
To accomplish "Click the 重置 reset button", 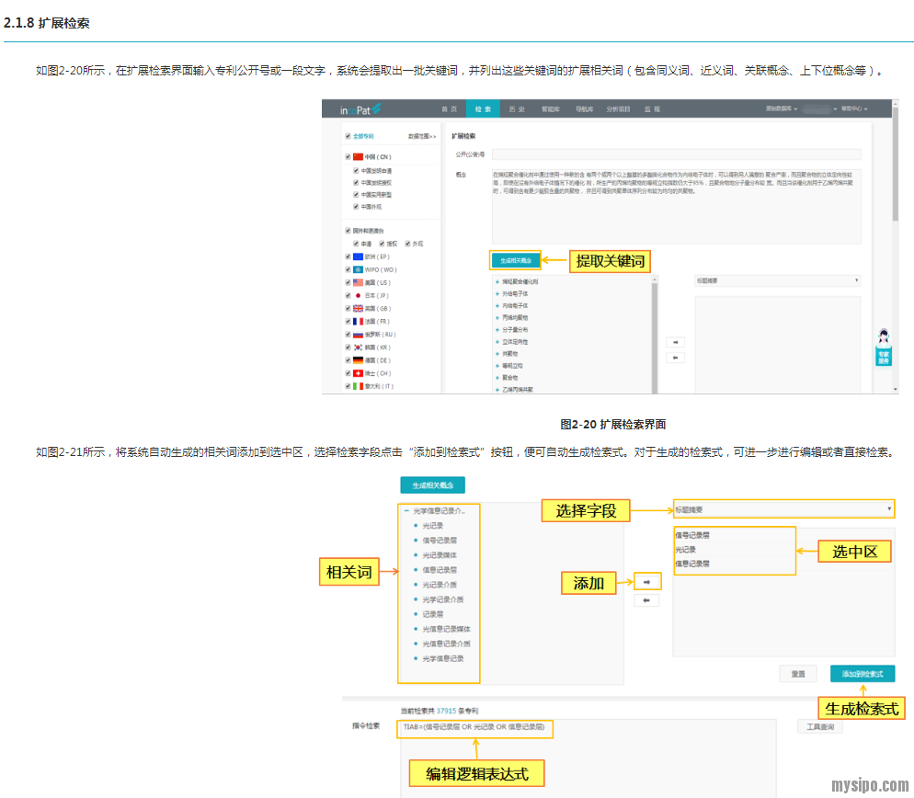I will [797, 674].
